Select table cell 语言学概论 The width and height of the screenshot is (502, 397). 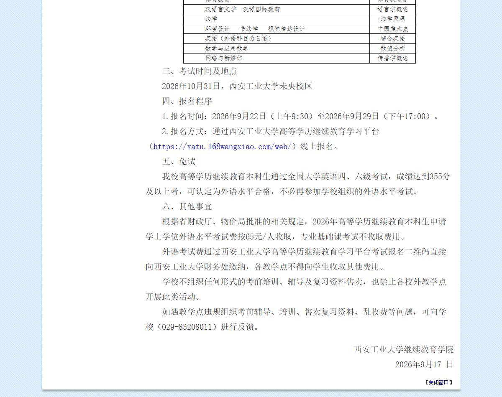pos(393,9)
